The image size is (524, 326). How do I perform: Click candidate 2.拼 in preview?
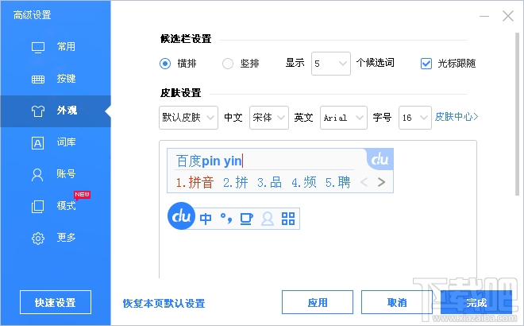tap(236, 182)
